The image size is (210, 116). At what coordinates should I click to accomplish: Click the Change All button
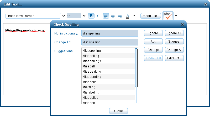pos(174,50)
